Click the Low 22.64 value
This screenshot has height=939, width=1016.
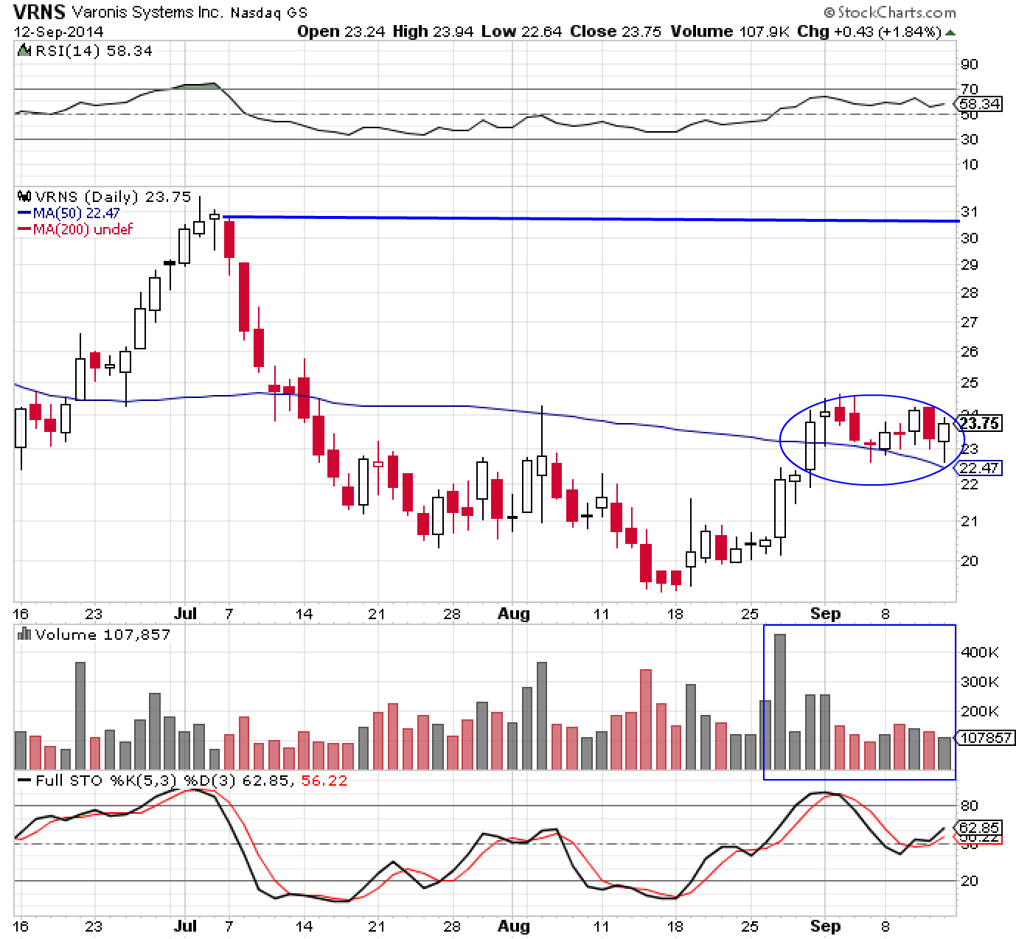coord(521,32)
